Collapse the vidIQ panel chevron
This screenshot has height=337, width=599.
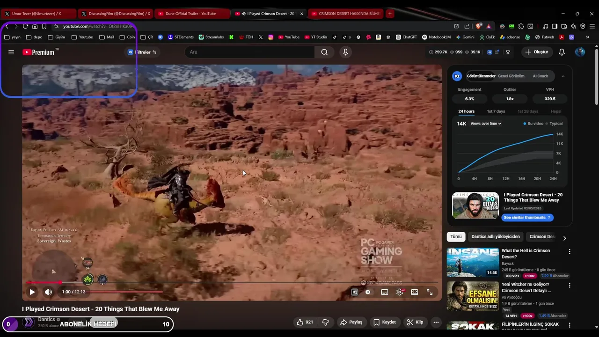563,76
